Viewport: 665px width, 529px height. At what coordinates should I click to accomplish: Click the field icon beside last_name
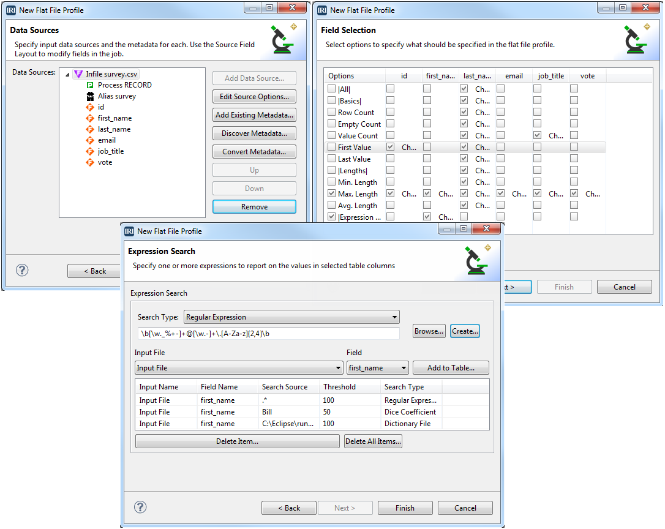[90, 129]
